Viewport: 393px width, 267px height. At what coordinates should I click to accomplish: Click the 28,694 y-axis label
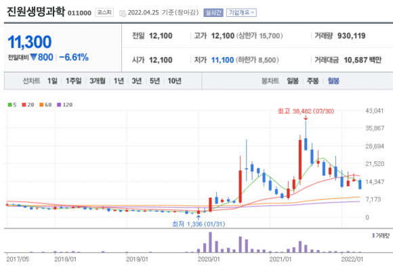375,146
